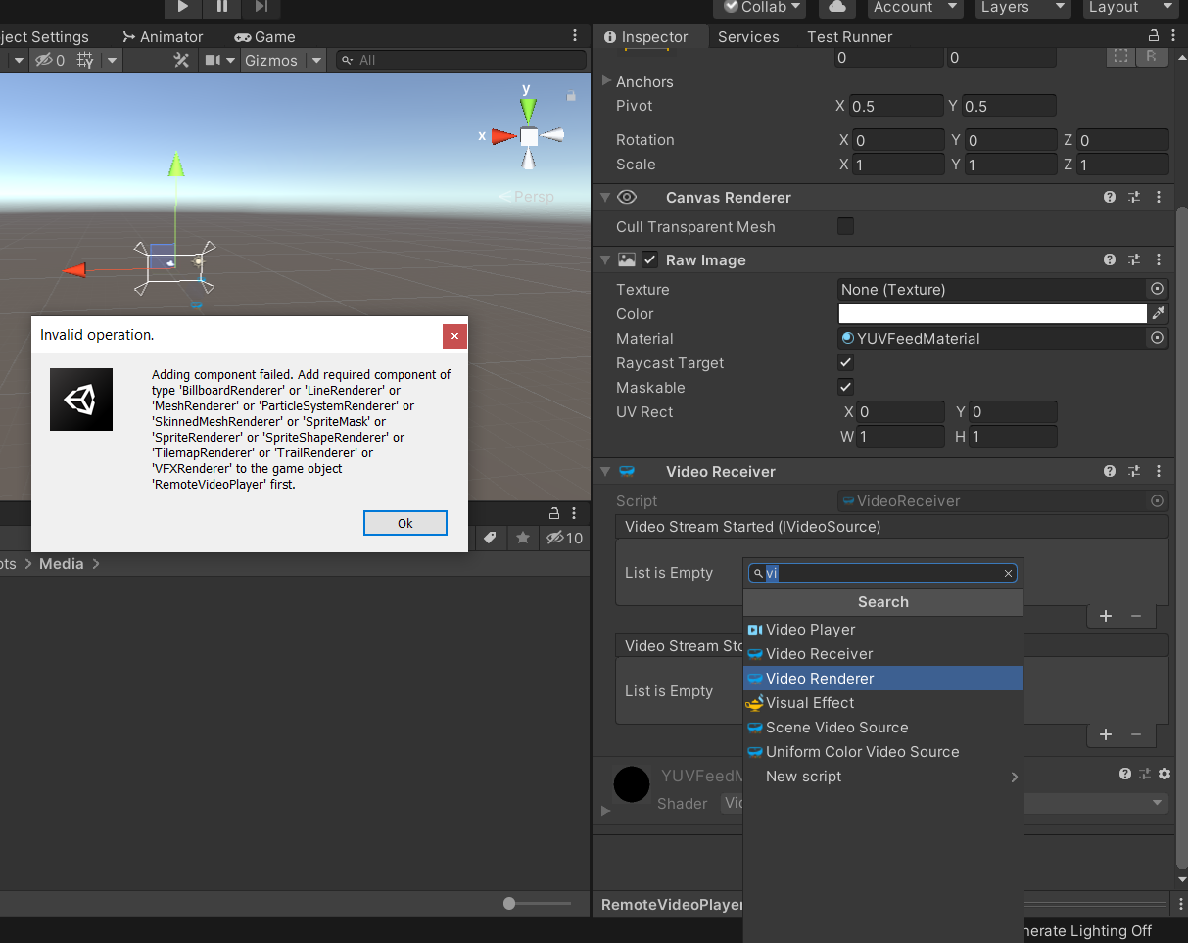The height and width of the screenshot is (943, 1188).
Task: Select Scene Video Source from results
Action: [883, 727]
